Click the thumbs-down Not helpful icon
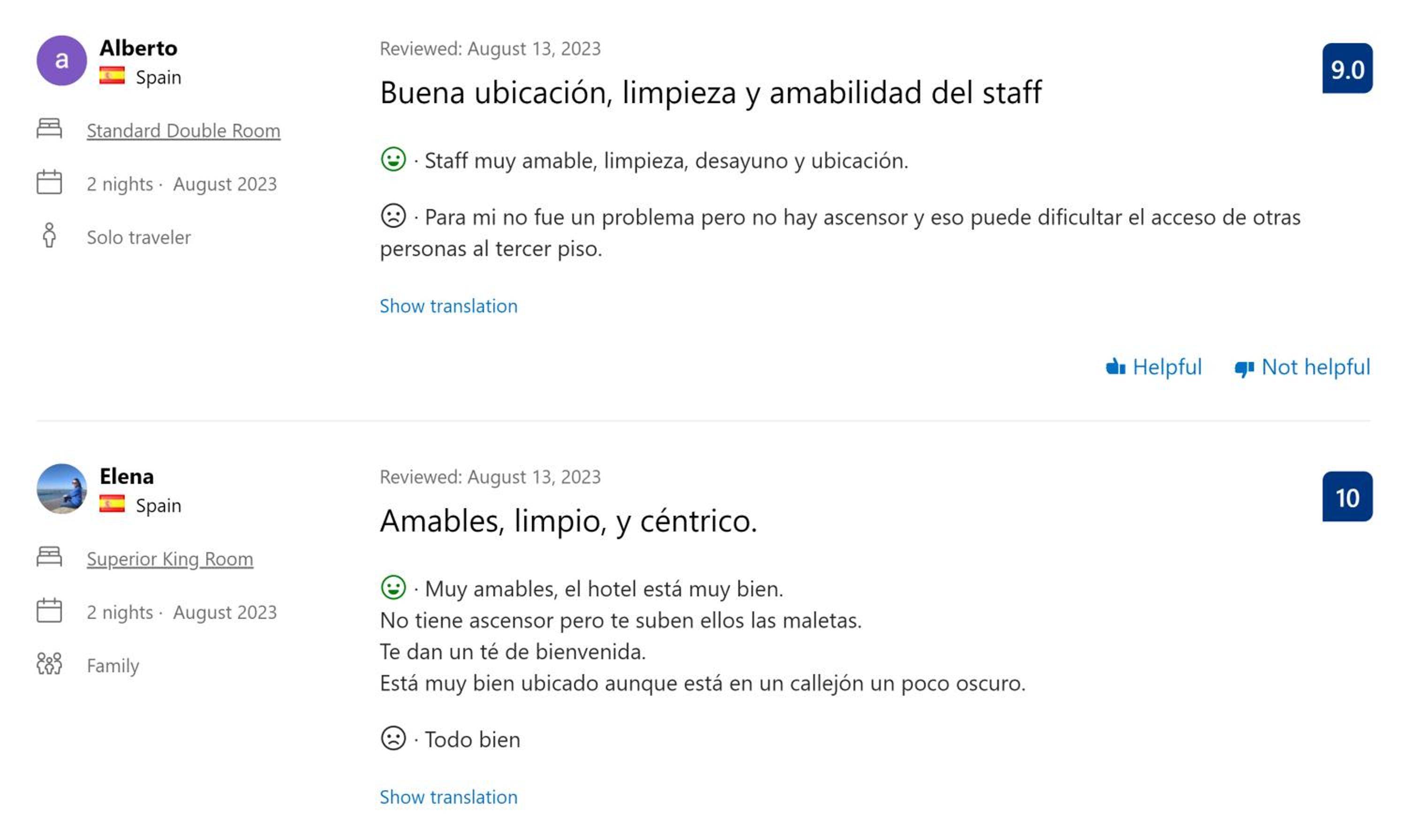The height and width of the screenshot is (827, 1407). [1243, 368]
